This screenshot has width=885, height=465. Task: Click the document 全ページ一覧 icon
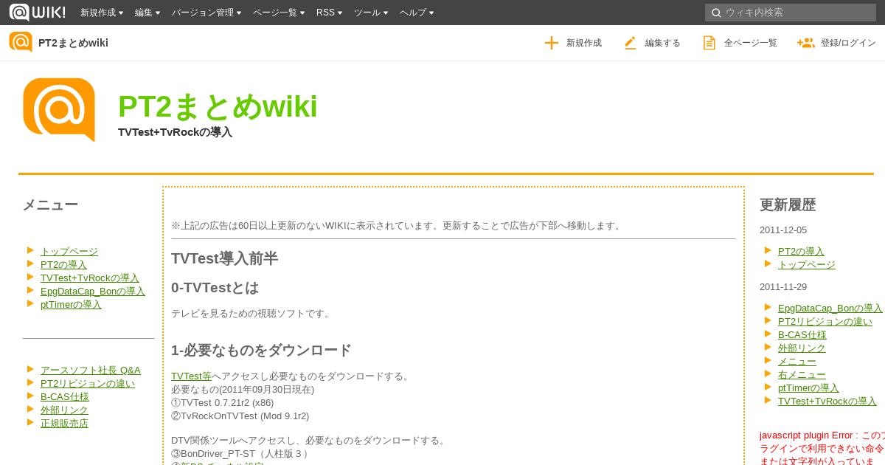click(709, 43)
